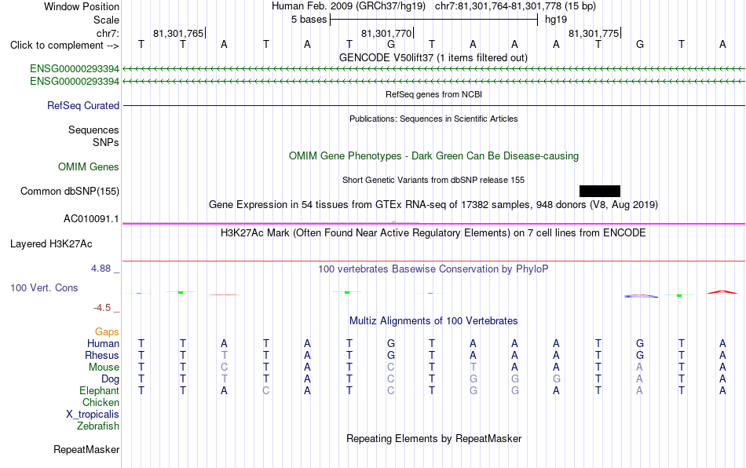This screenshot has width=746, height=468.
Task: Click the X_tropicalis species row label
Action: [x=93, y=415]
